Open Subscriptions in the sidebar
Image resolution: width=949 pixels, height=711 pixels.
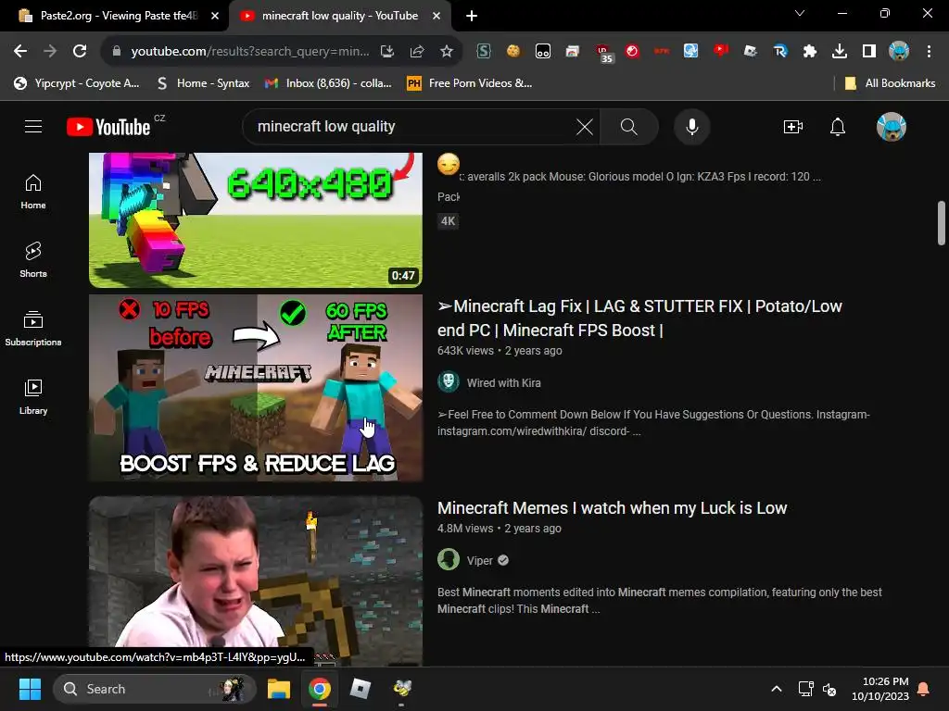pos(33,329)
